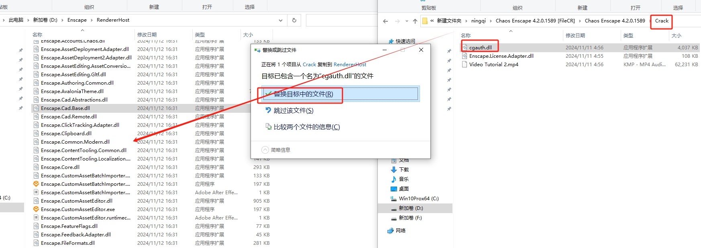Click Chaos Enscape 4.2.0.1589 breadcrumb
The height and width of the screenshot is (248, 701).
(615, 20)
